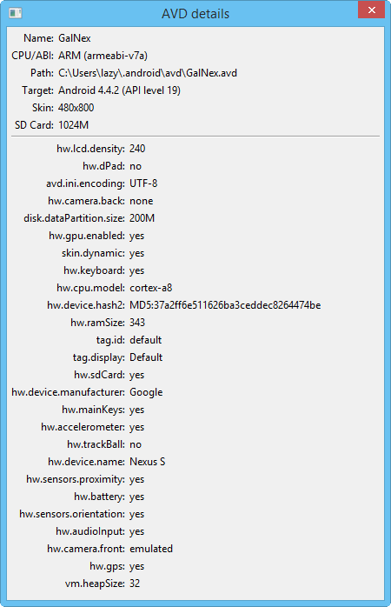Image resolution: width=391 pixels, height=607 pixels.
Task: Click the 200M data partition size
Action: 142,218
